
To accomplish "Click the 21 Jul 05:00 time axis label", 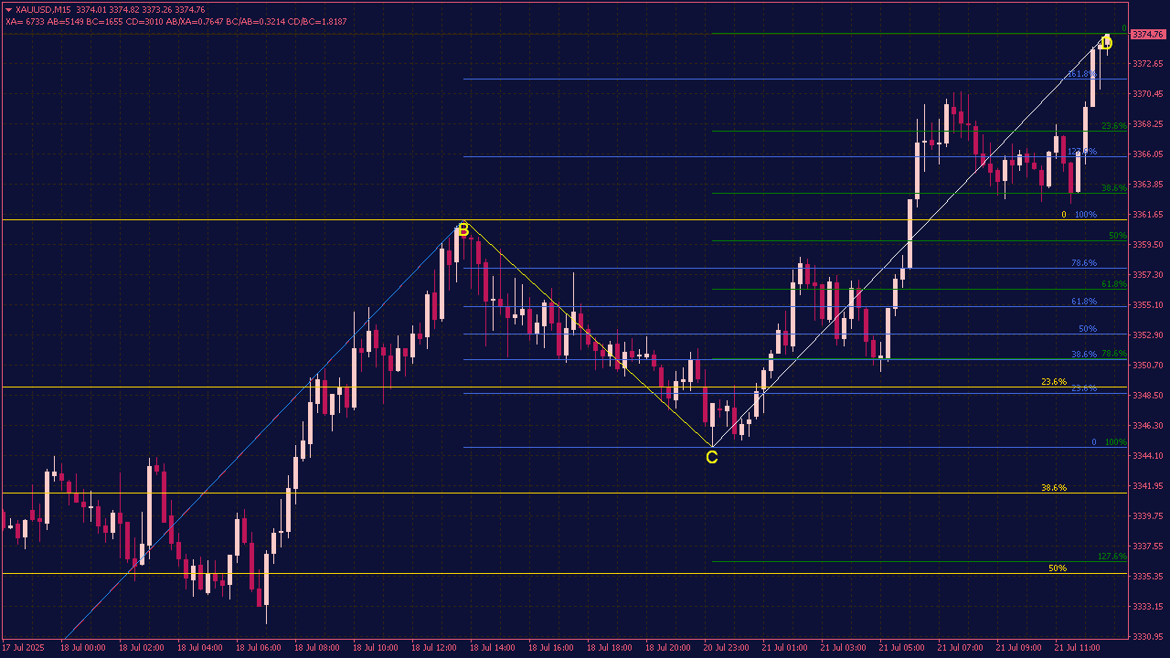I will point(901,648).
